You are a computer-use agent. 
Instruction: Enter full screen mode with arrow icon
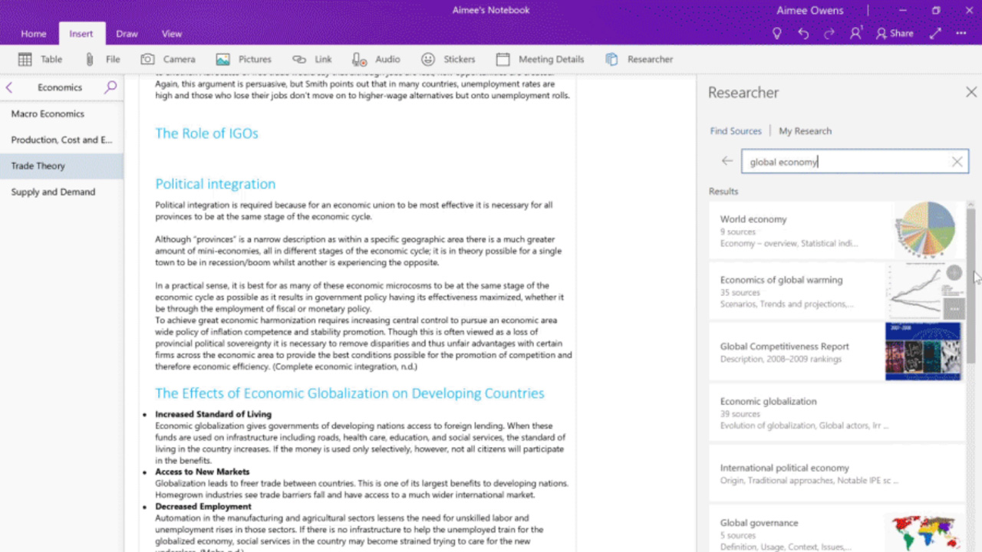(935, 33)
